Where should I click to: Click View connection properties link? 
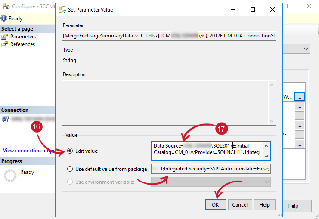click(x=29, y=151)
